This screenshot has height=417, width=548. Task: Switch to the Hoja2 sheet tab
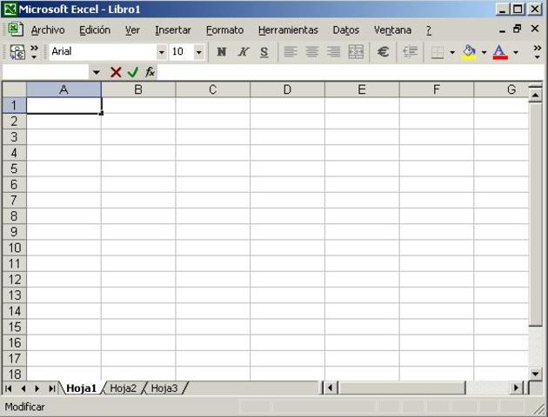click(123, 388)
